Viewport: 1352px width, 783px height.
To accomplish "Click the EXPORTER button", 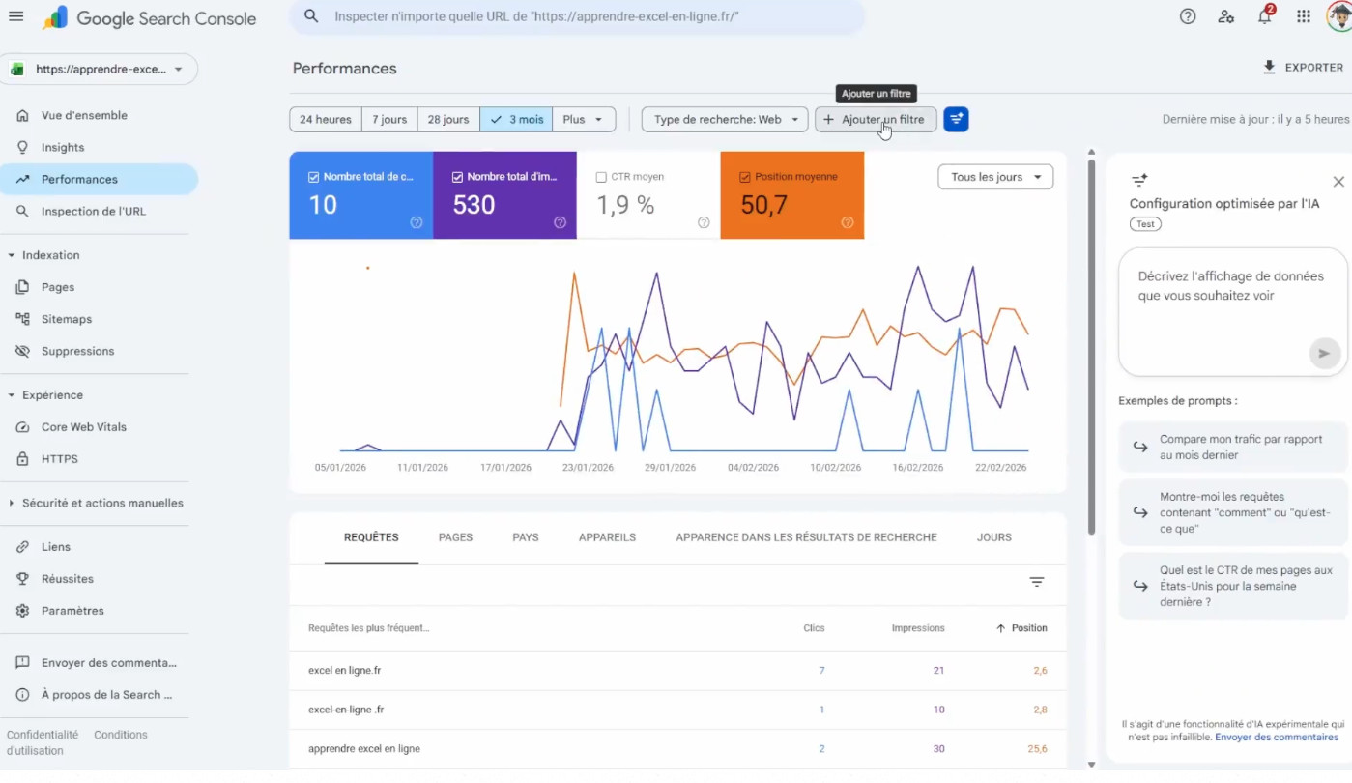I will click(x=1303, y=68).
